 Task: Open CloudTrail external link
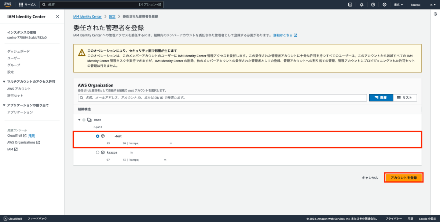17,136
